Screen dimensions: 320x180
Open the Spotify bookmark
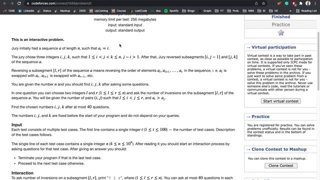point(171,11)
